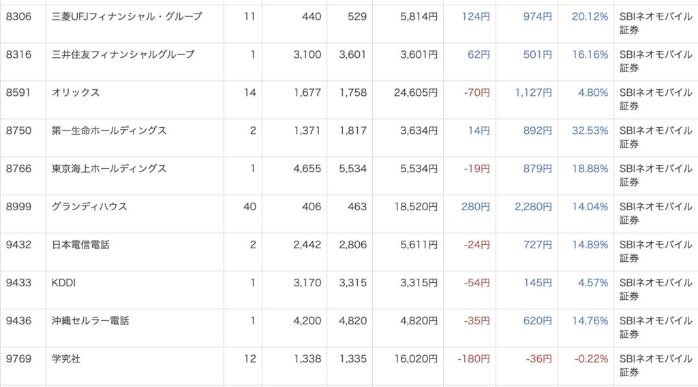Select オリックス stock name
The image size is (698, 387).
coord(76,92)
